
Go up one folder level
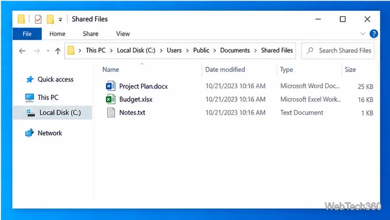[58, 51]
